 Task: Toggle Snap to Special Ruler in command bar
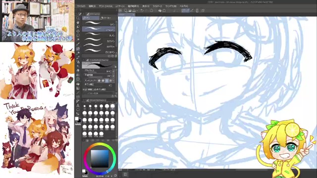pyautogui.click(x=188, y=10)
